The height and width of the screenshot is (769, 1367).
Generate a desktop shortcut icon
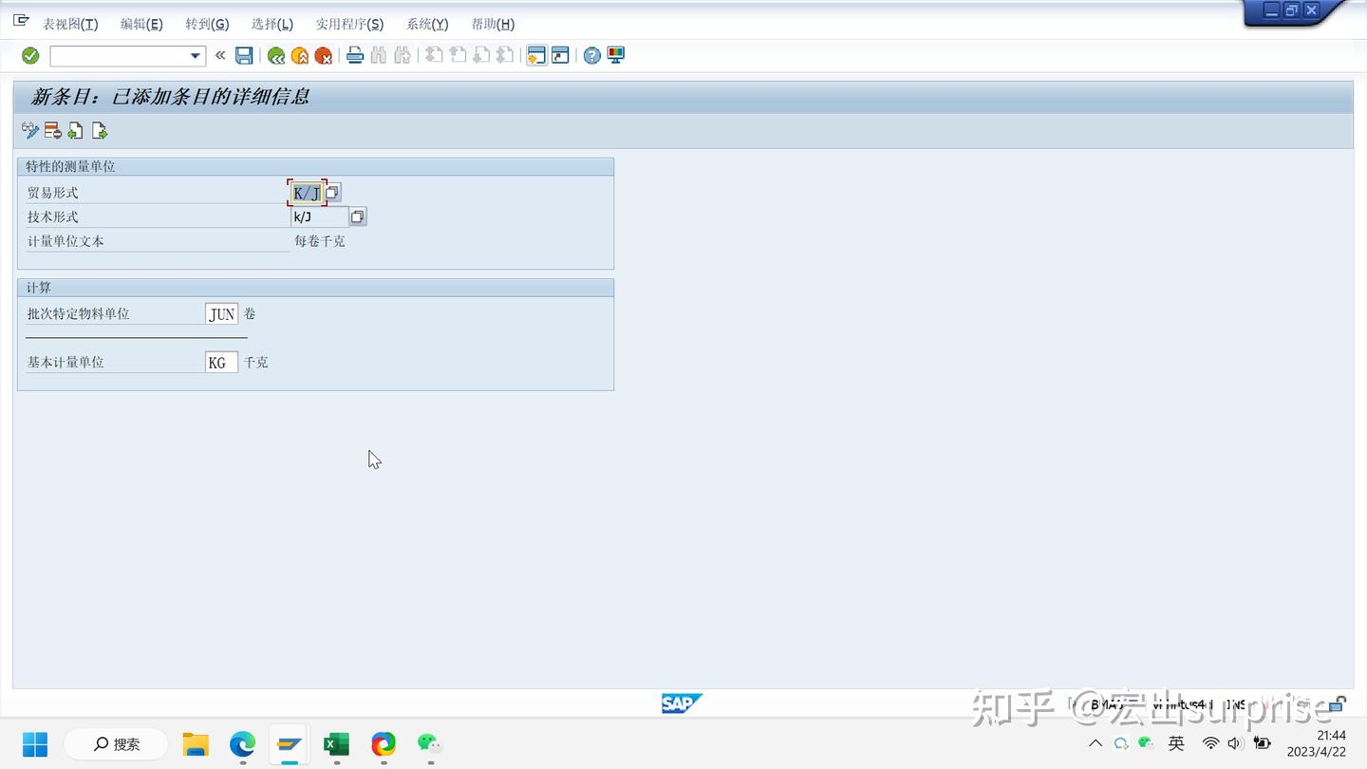[x=558, y=55]
